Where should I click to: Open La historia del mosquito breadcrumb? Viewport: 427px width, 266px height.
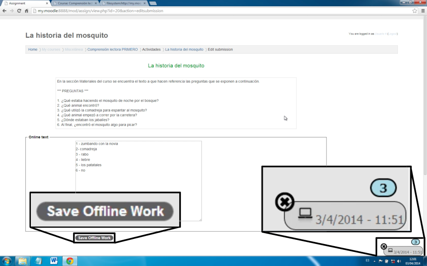coord(184,49)
